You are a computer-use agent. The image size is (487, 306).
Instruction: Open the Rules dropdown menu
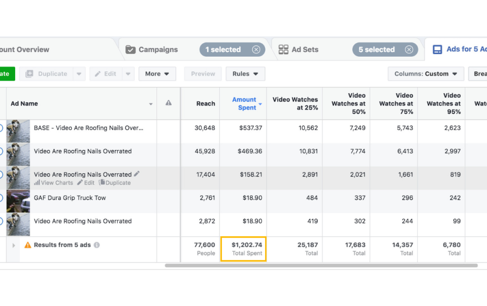[x=245, y=74]
